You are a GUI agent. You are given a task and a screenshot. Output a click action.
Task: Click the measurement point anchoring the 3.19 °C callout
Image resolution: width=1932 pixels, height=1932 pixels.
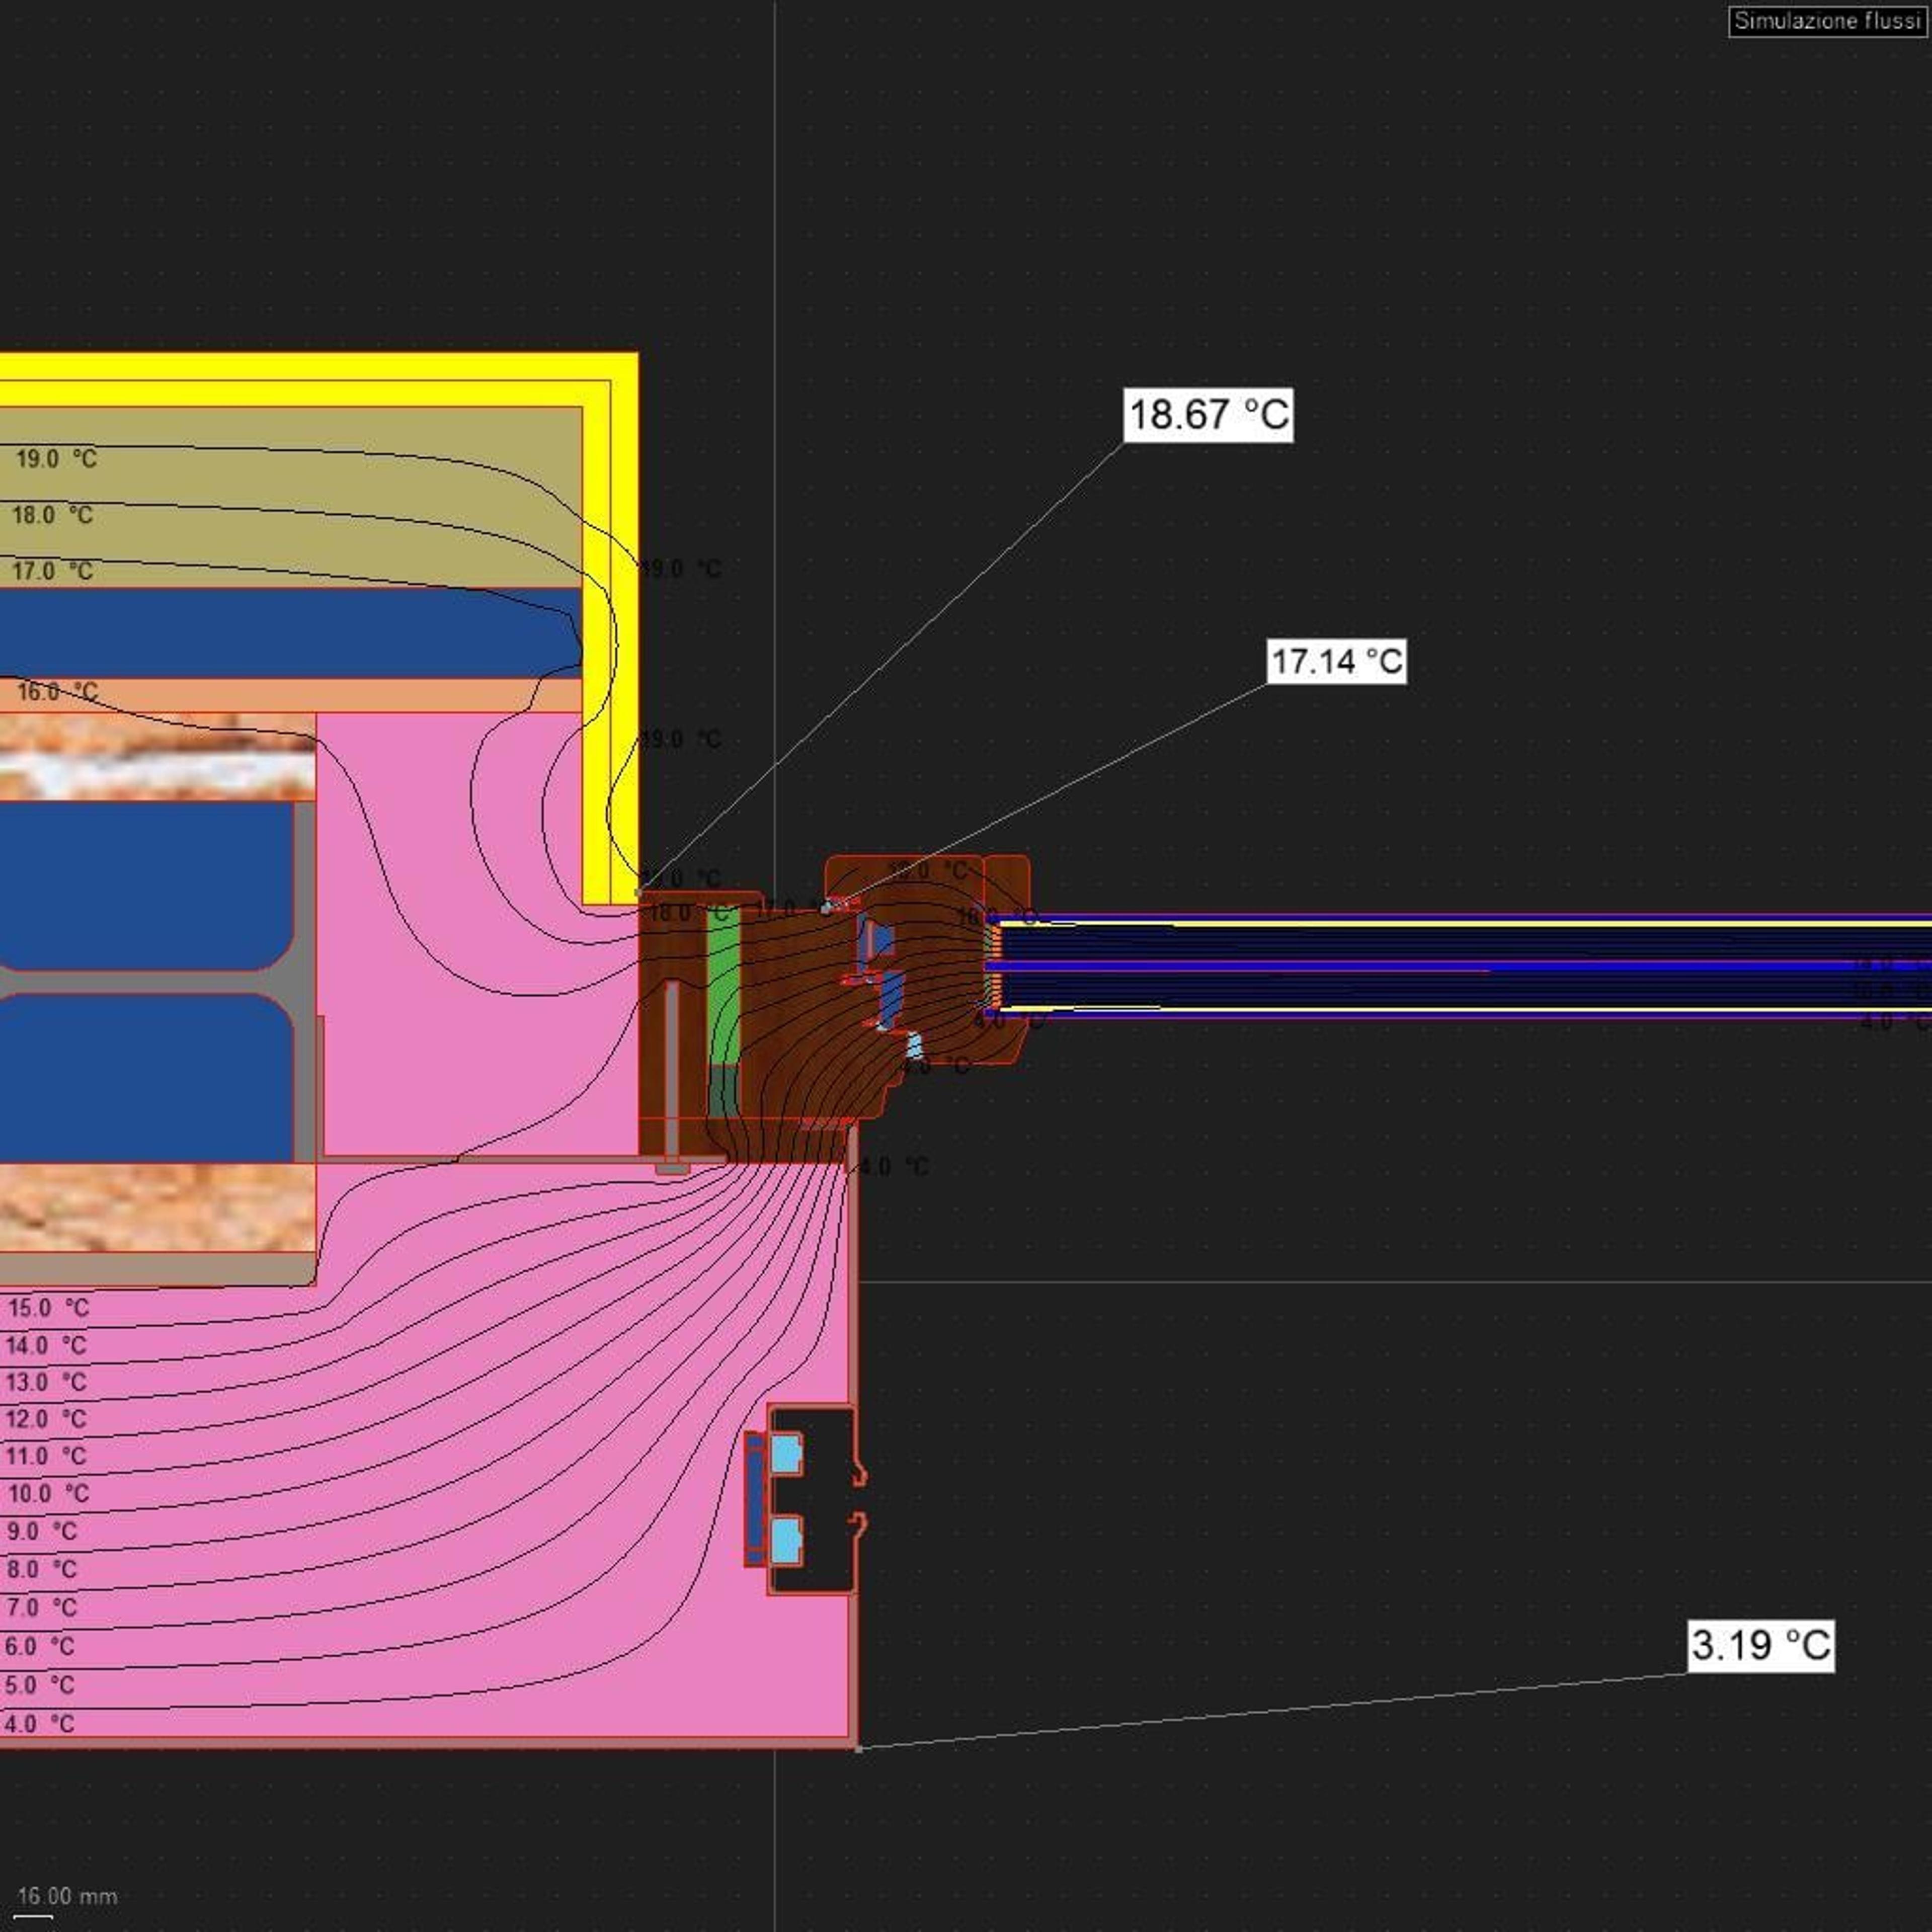point(858,1748)
